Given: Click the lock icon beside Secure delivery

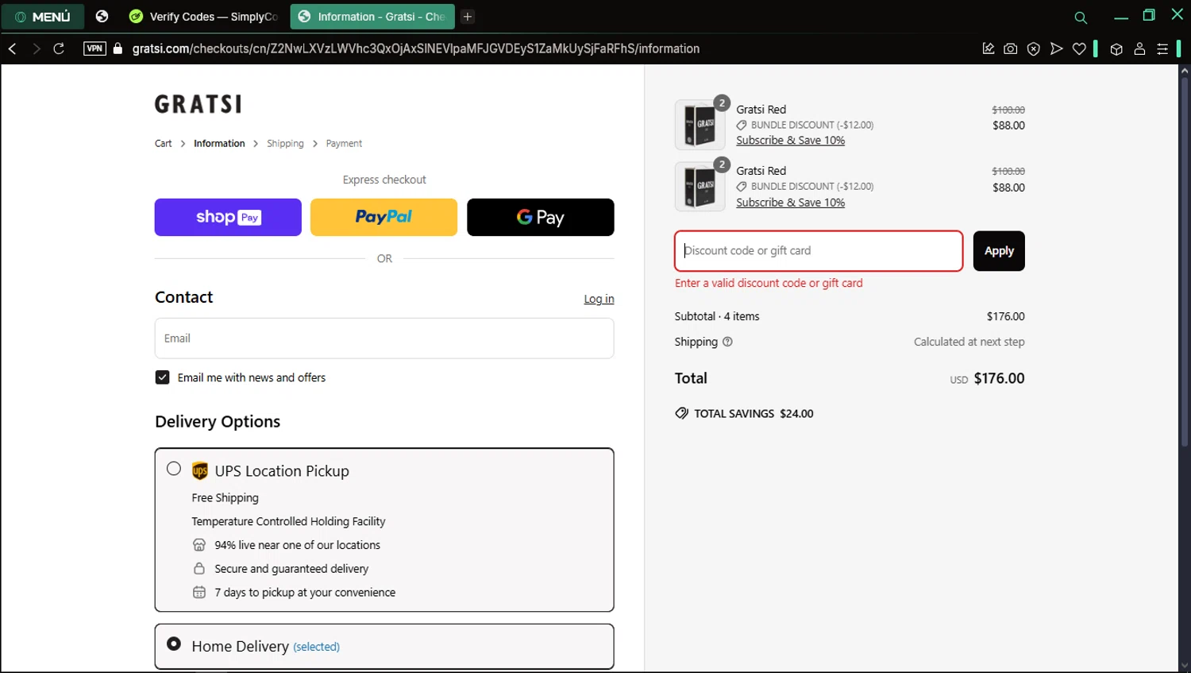Looking at the screenshot, I should 199,569.
